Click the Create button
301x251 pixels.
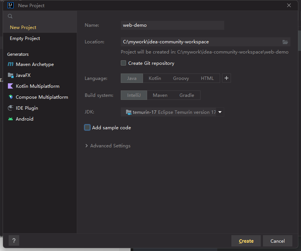coord(246,241)
